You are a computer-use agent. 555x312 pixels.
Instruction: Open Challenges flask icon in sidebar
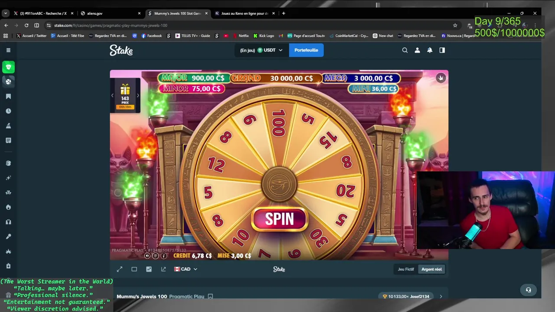coord(8,126)
